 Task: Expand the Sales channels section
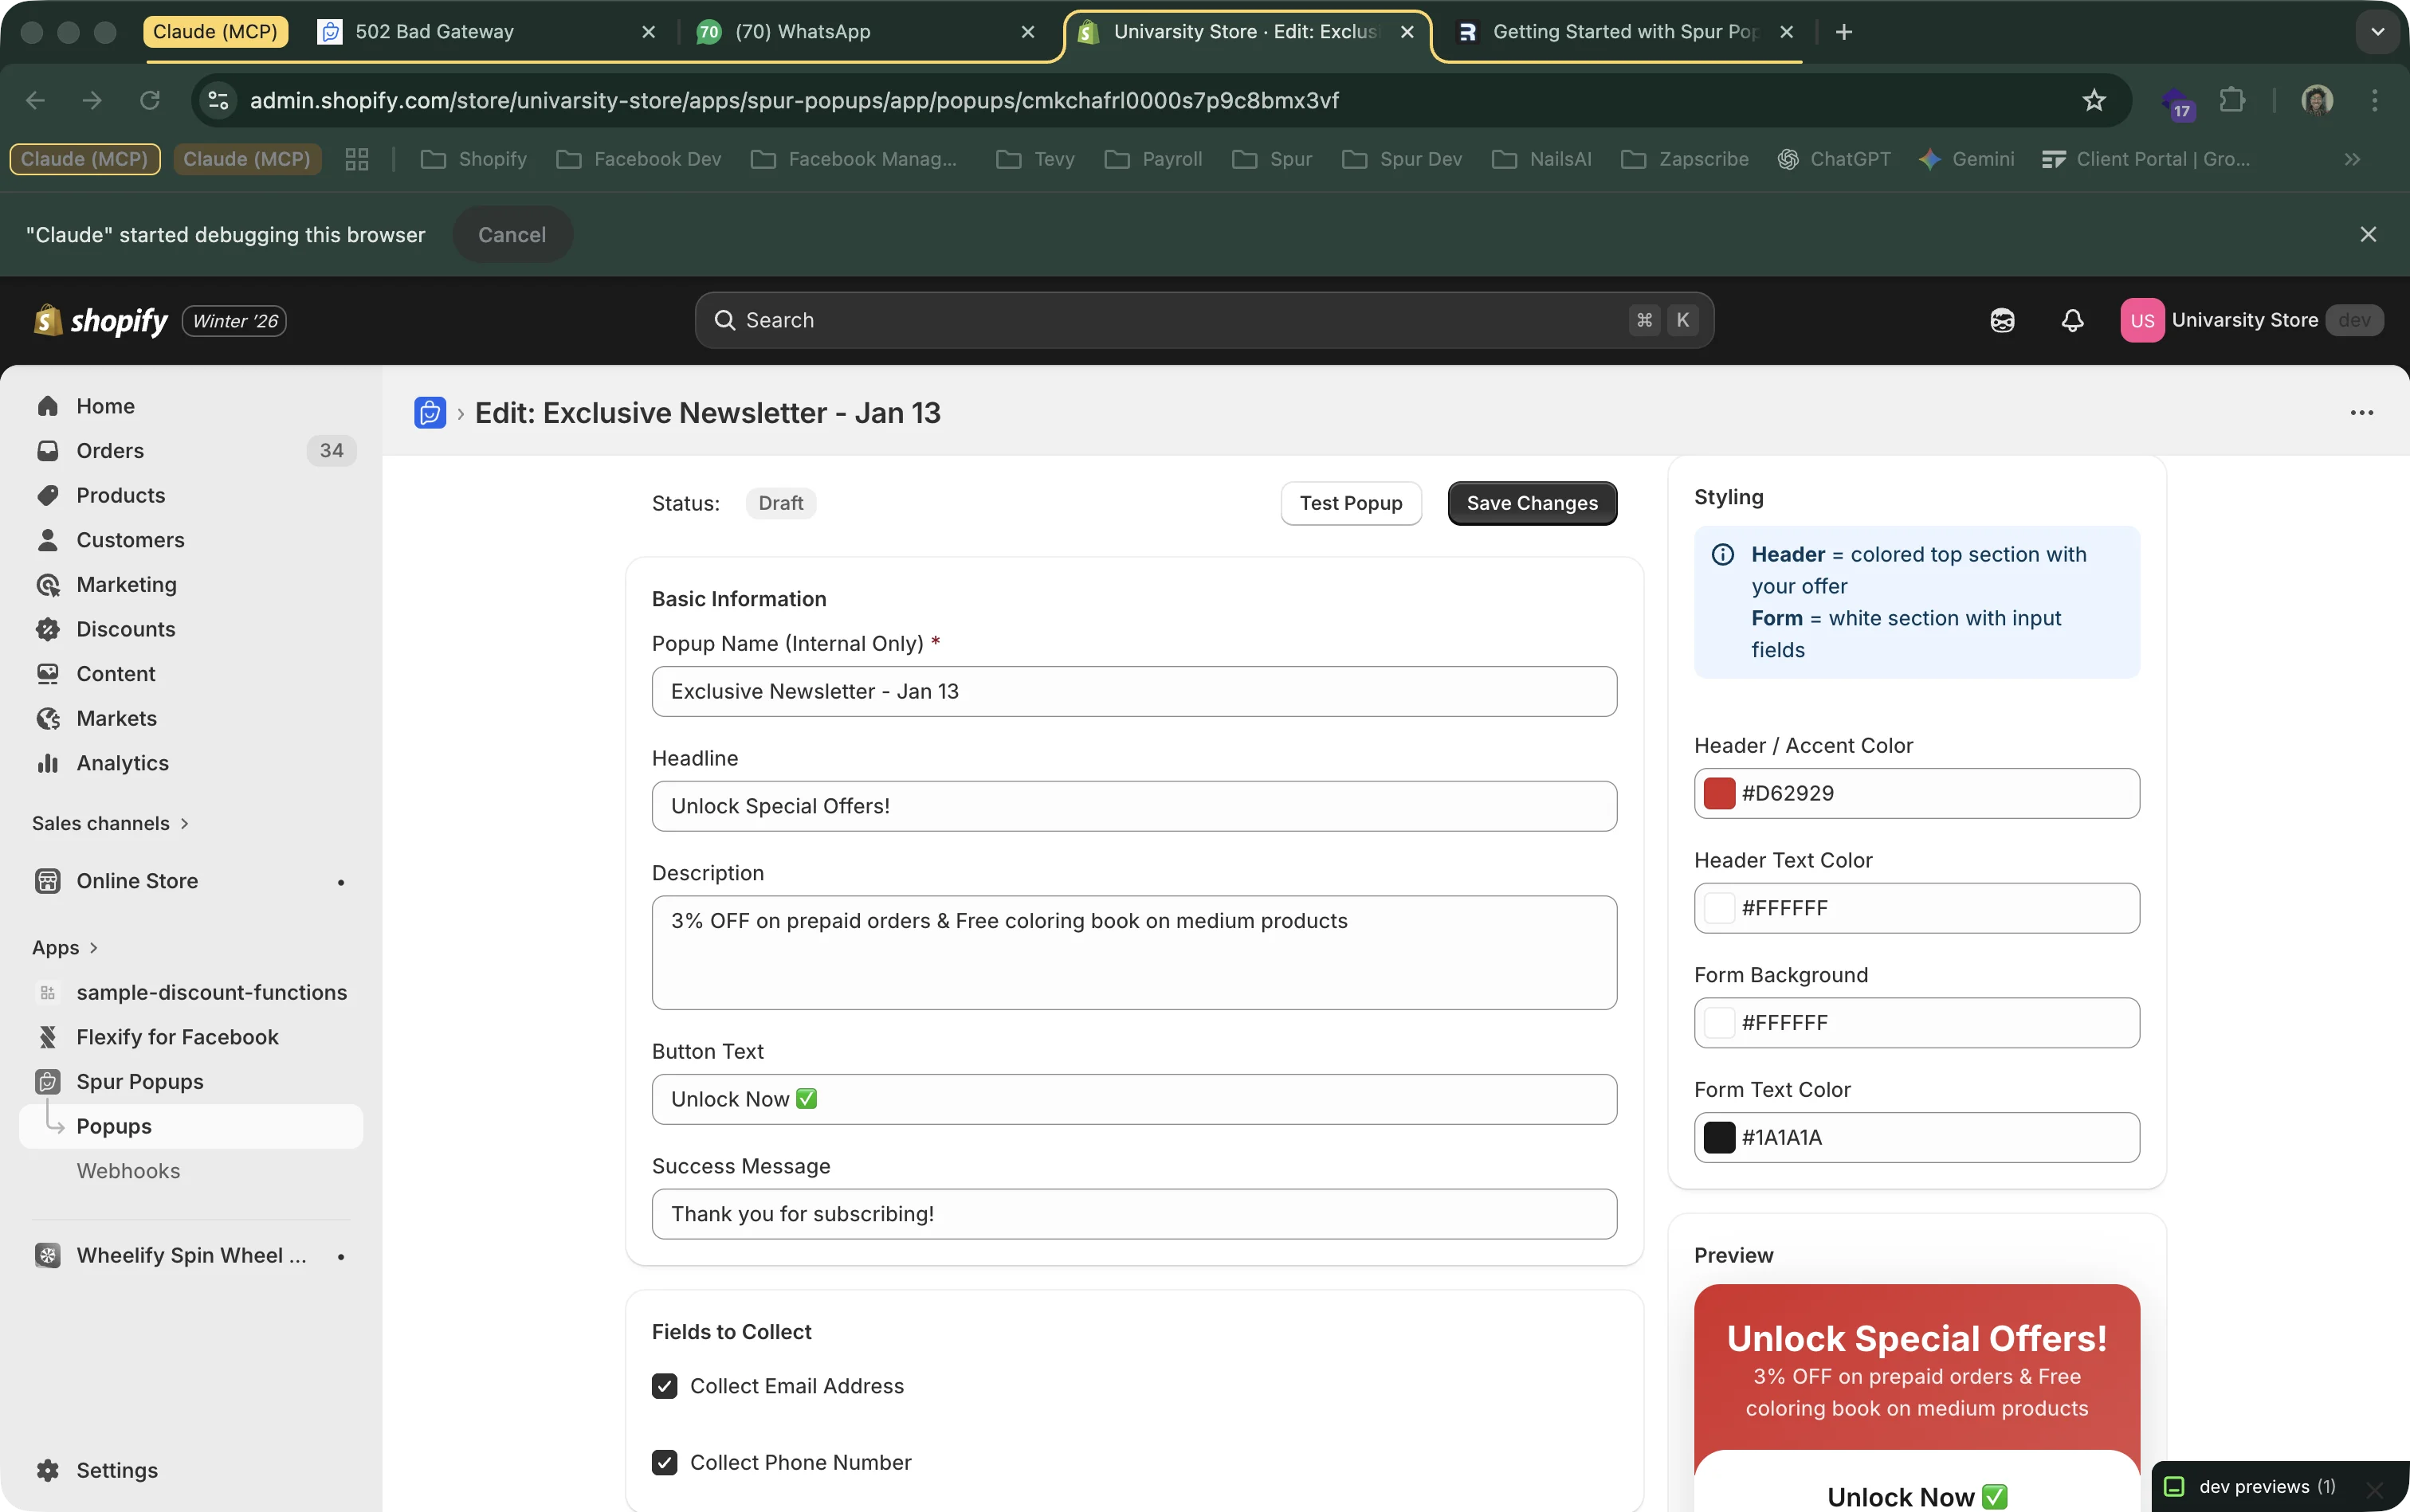point(184,823)
